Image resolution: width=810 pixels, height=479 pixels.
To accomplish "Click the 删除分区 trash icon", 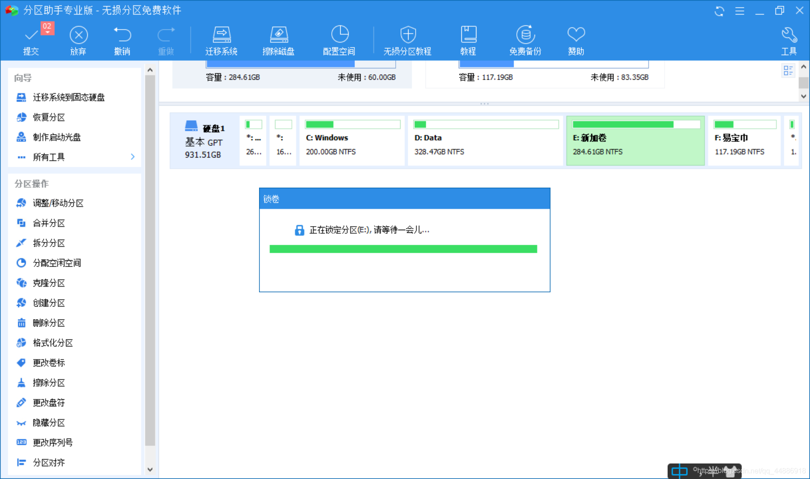I will 21,323.
